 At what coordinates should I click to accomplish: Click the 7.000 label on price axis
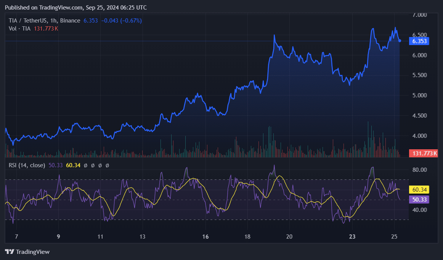pos(419,15)
